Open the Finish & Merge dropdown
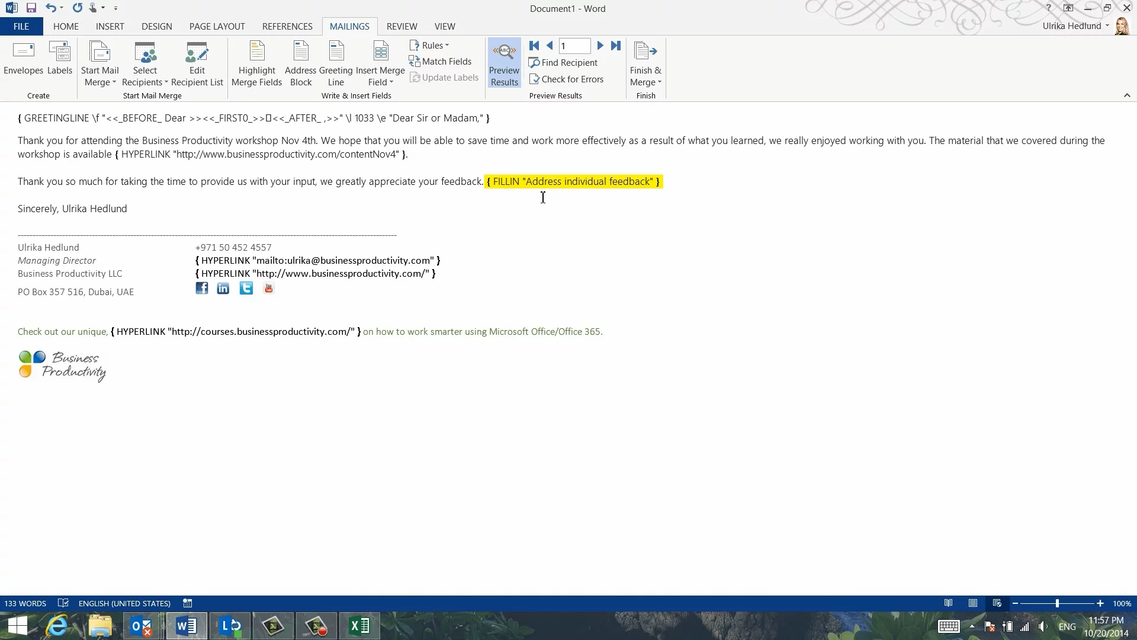 (645, 64)
